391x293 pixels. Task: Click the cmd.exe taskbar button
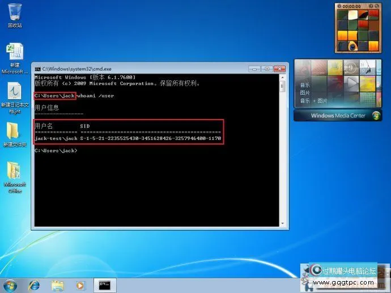click(104, 284)
